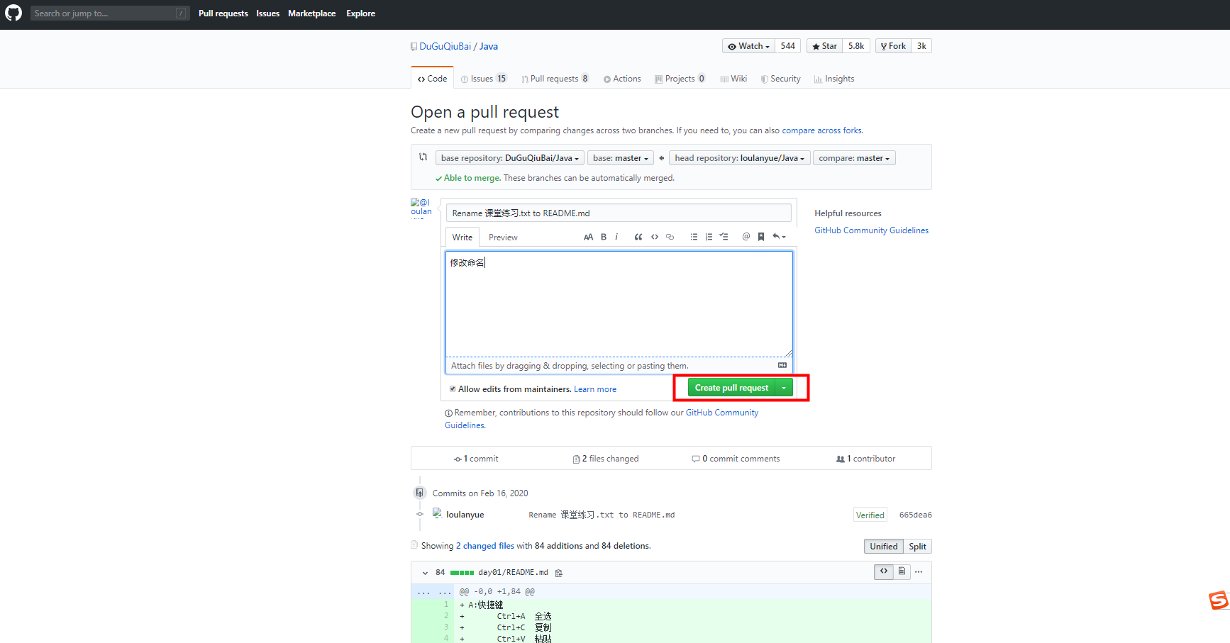This screenshot has width=1230, height=643.
Task: Toggle Allow edits from maintainers checkbox
Action: pyautogui.click(x=453, y=388)
